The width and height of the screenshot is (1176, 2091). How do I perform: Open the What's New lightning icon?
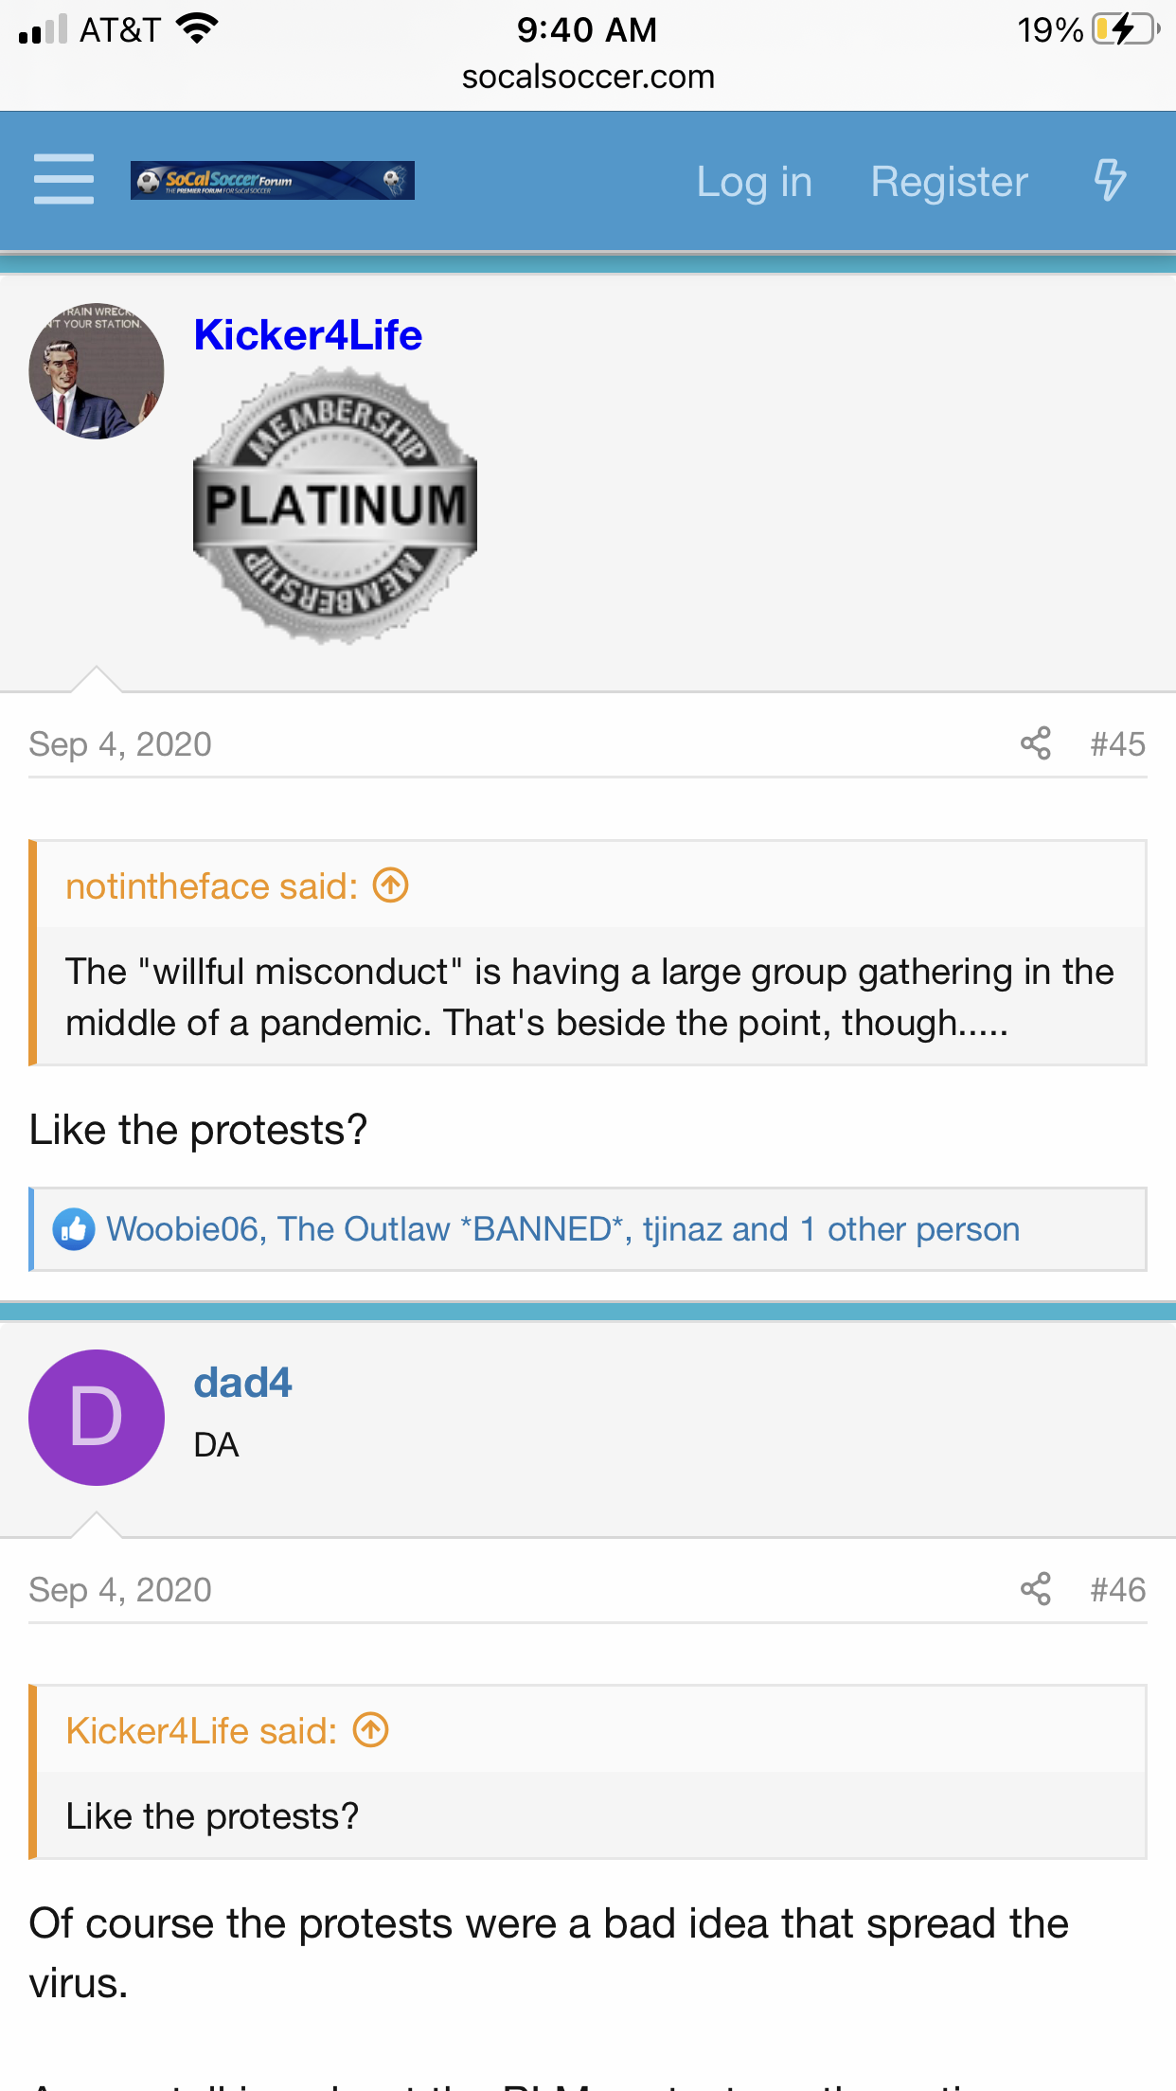click(x=1110, y=180)
